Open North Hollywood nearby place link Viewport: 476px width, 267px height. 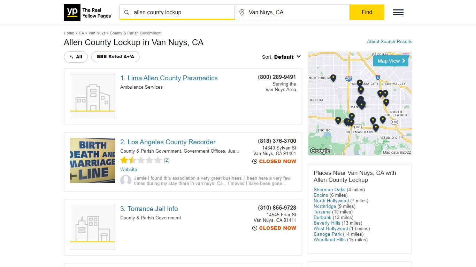pyautogui.click(x=331, y=201)
